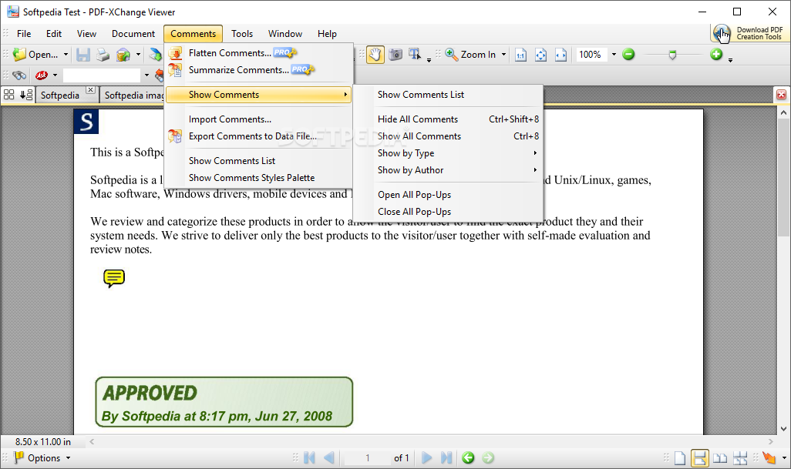Click the zoom percentage 100% field
The height and width of the screenshot is (469, 791).
592,55
